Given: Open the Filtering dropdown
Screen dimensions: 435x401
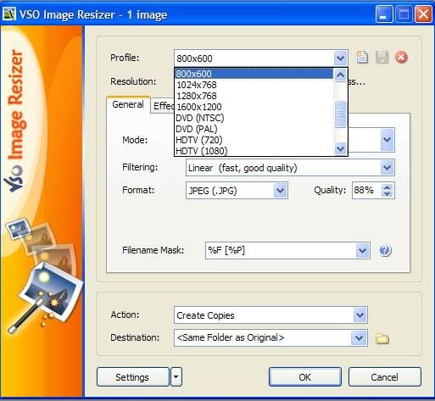Looking at the screenshot, I should point(387,168).
